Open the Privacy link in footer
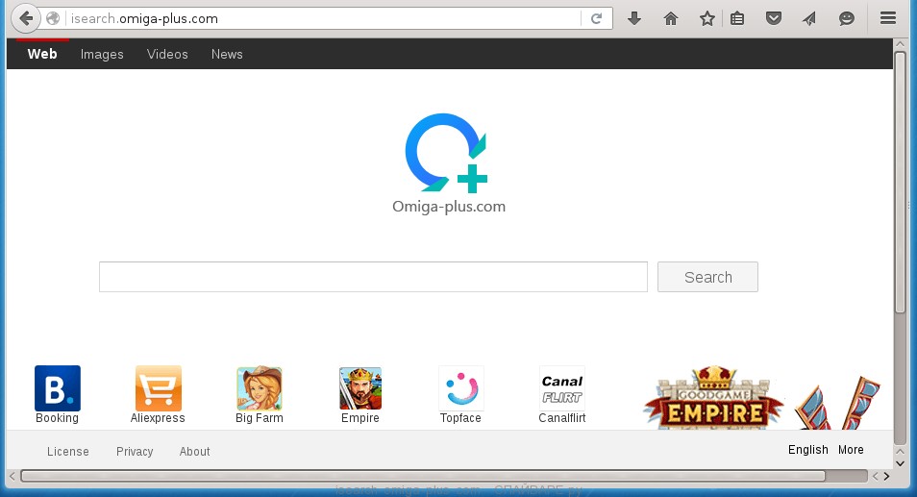This screenshot has height=497, width=917. tap(135, 451)
